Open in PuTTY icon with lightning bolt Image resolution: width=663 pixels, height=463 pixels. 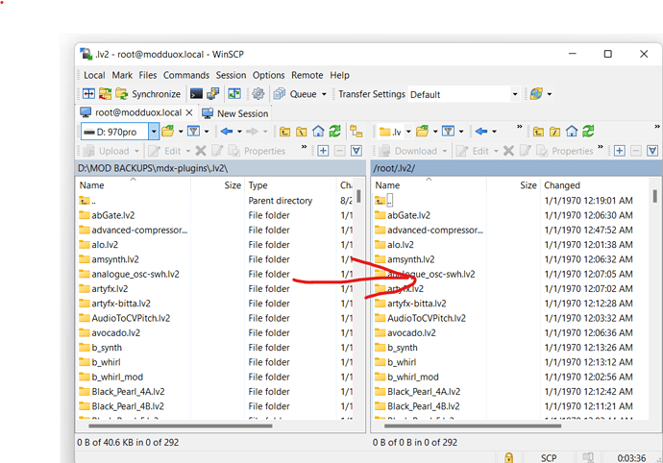coord(212,94)
